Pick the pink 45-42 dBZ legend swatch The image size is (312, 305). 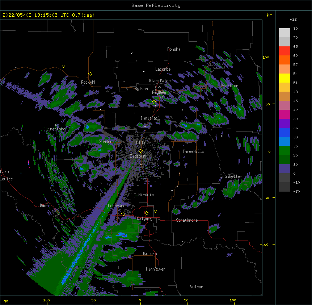coord(284,105)
